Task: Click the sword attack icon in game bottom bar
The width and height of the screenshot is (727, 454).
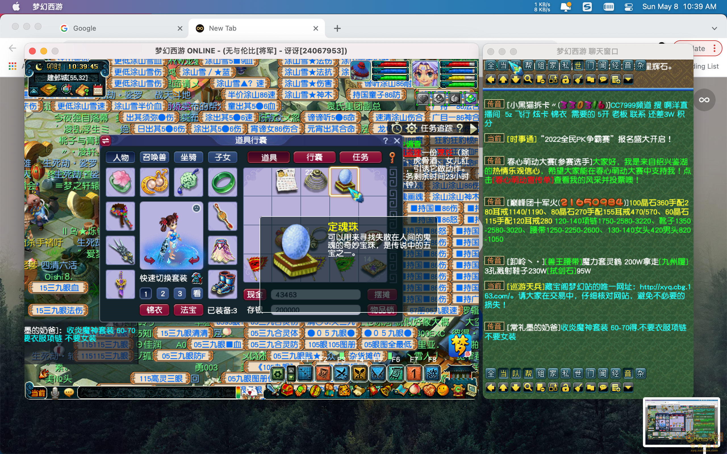Action: pyautogui.click(x=273, y=390)
